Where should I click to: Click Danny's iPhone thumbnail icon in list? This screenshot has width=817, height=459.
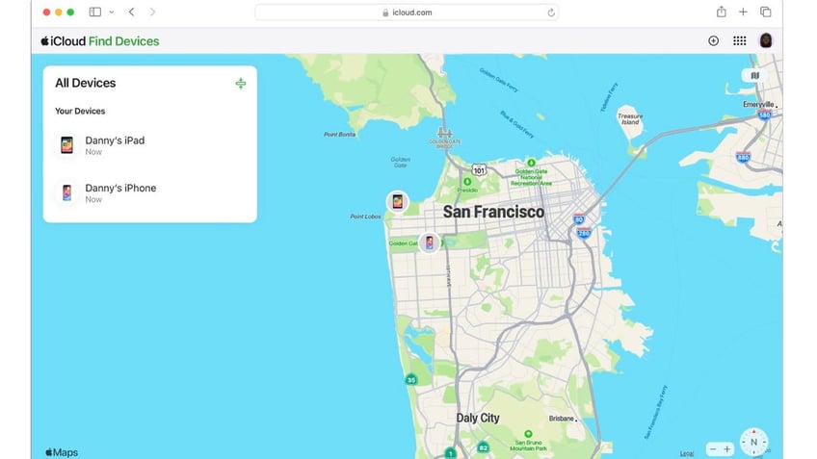(66, 193)
